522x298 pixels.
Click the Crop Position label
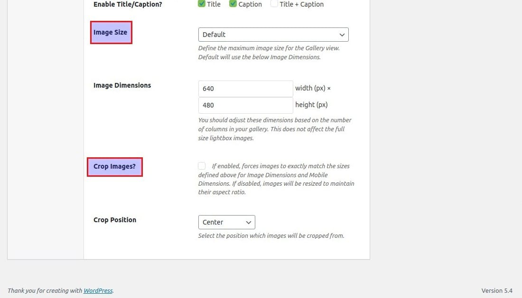click(x=115, y=220)
